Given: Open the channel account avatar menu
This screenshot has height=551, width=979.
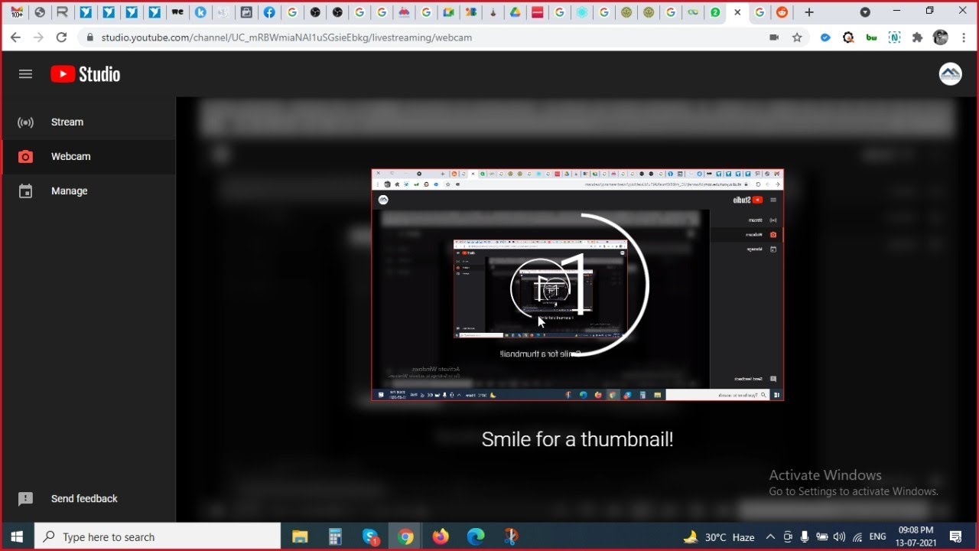Looking at the screenshot, I should 950,74.
